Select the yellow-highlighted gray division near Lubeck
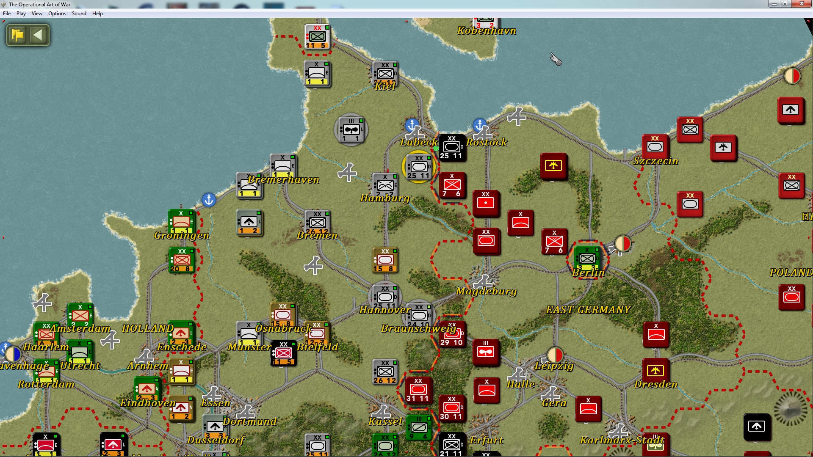The height and width of the screenshot is (457, 813). coord(419,167)
